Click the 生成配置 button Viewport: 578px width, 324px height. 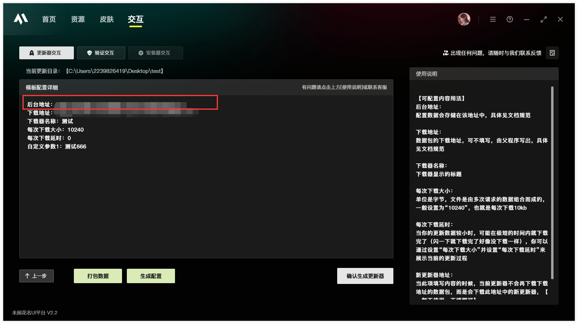click(151, 276)
